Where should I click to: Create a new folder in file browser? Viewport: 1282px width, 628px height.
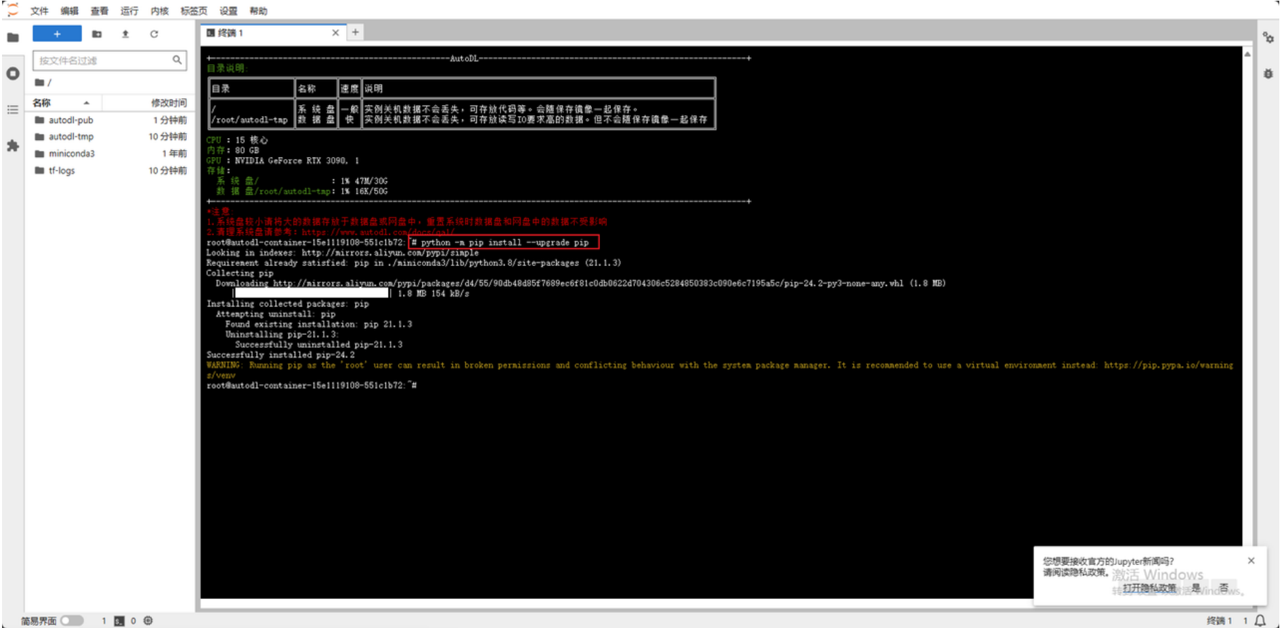pyautogui.click(x=97, y=34)
